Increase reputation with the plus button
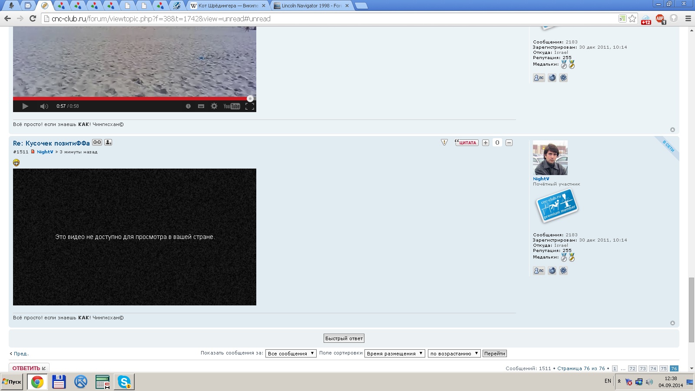This screenshot has height=391, width=695. click(486, 142)
